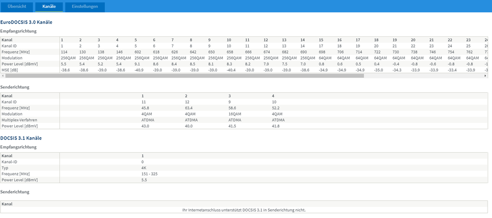Click the frequency value 762
The height and width of the screenshot is (218, 492).
coord(470,52)
